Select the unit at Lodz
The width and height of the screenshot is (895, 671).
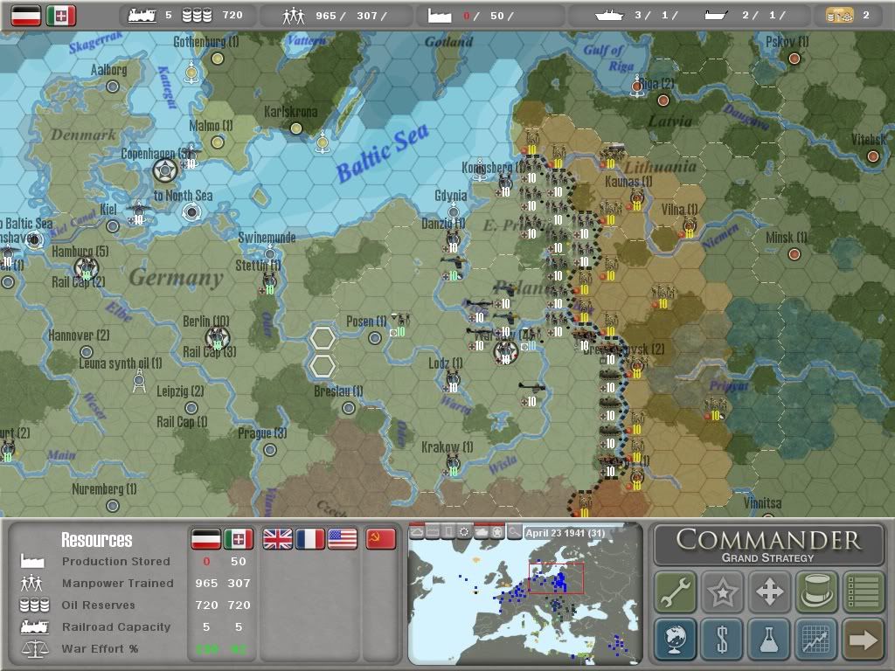pyautogui.click(x=453, y=381)
